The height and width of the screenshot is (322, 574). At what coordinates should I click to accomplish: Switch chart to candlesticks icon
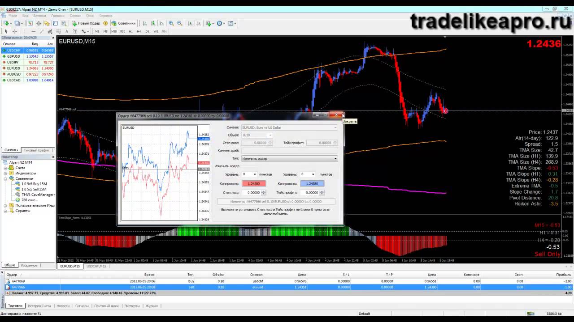pos(153,23)
